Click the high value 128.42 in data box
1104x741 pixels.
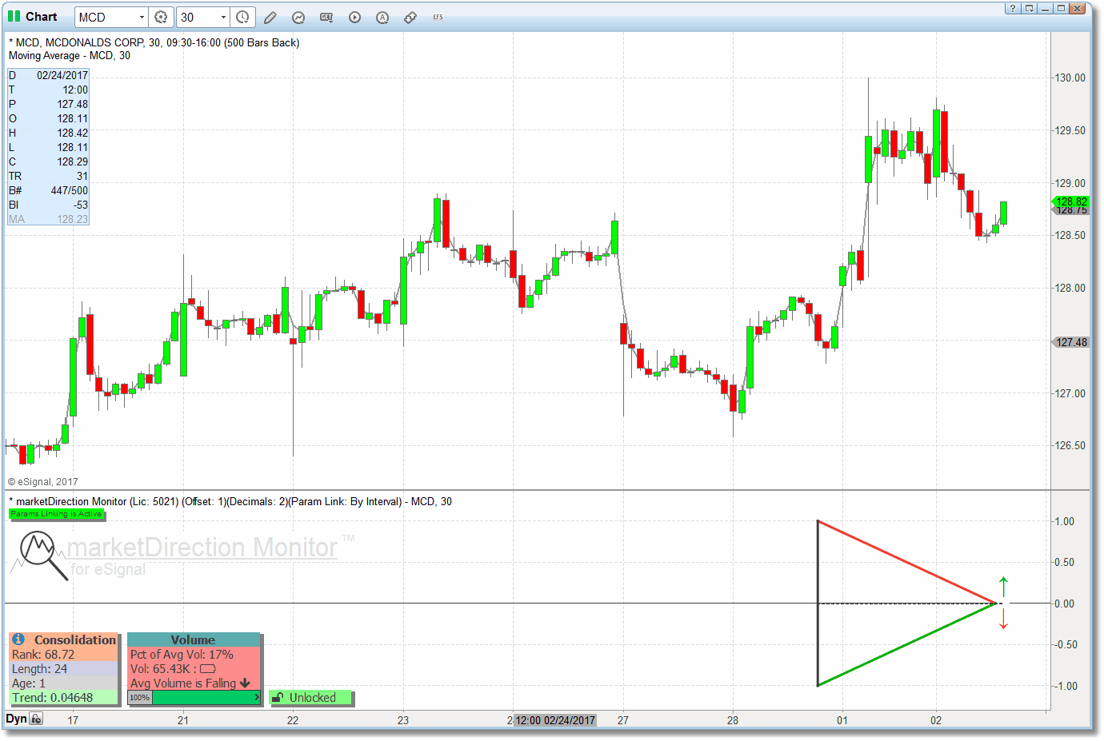point(73,133)
